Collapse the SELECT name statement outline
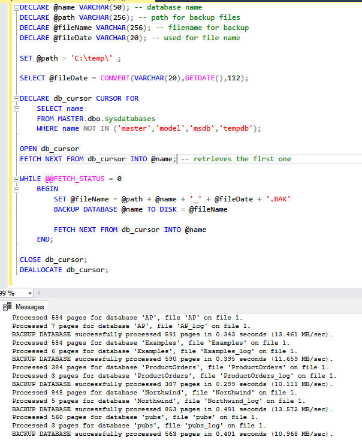This screenshot has height=440, width=362. coord(17,109)
